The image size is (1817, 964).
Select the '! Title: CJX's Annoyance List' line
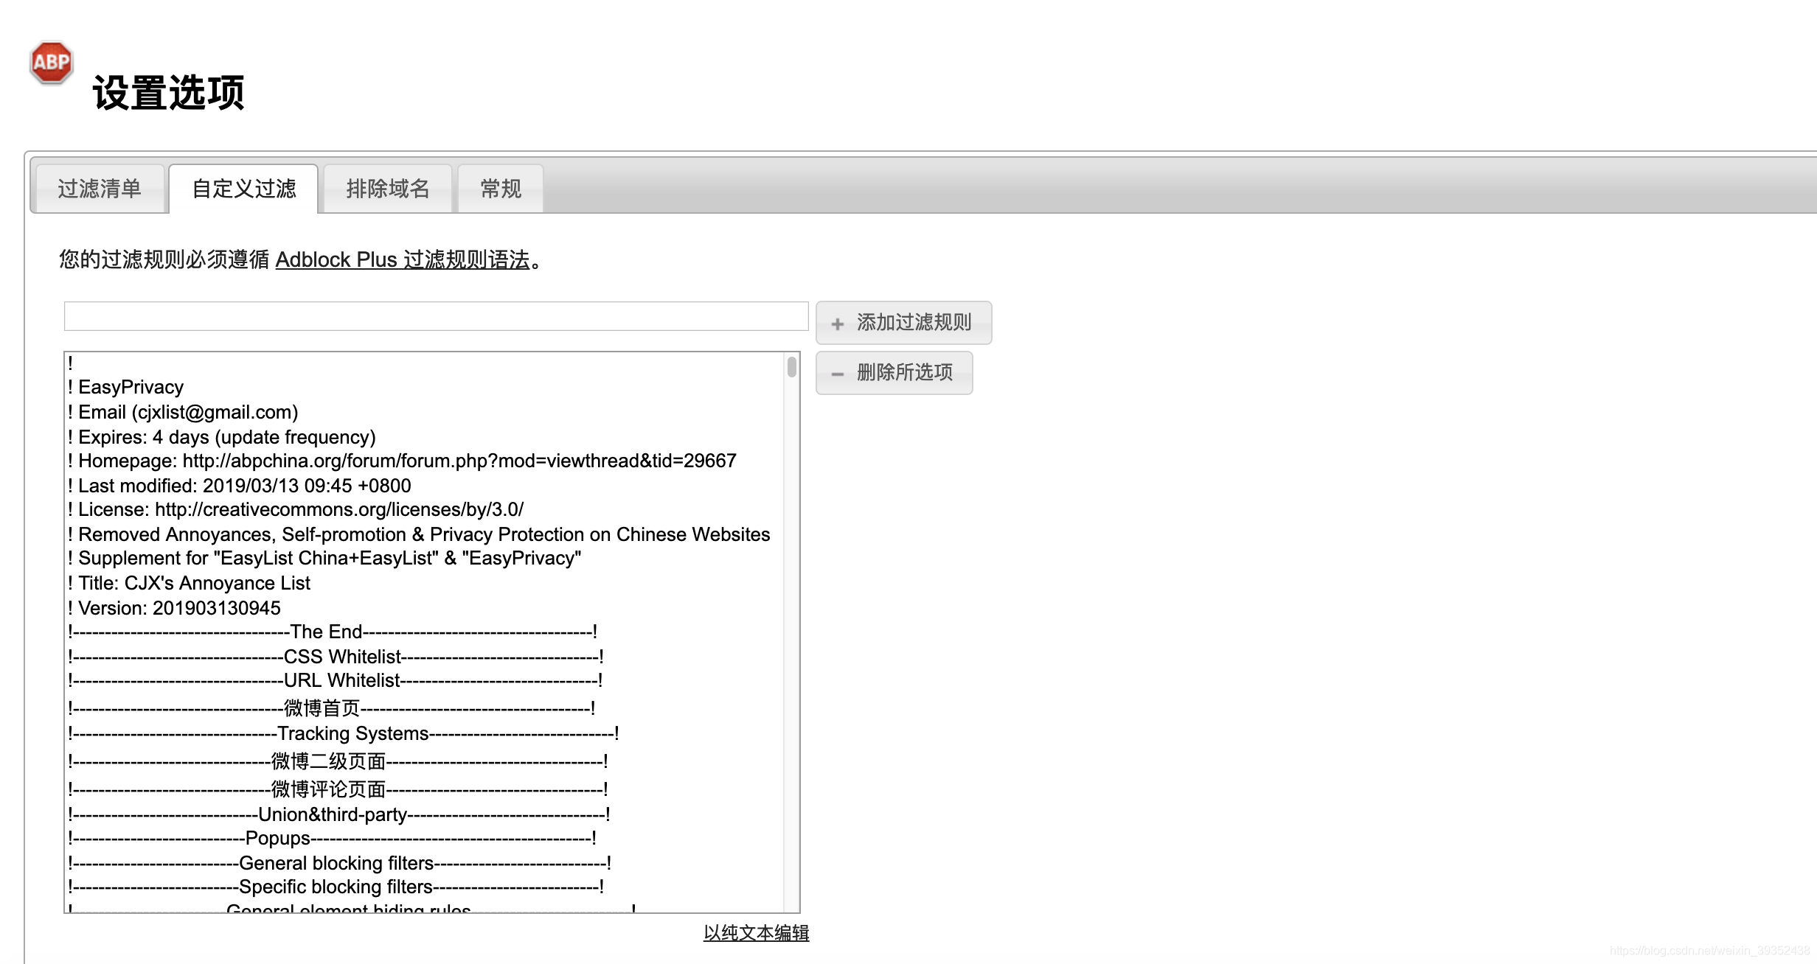(x=425, y=583)
